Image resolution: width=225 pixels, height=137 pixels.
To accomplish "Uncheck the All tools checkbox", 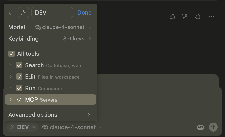I will (11, 54).
